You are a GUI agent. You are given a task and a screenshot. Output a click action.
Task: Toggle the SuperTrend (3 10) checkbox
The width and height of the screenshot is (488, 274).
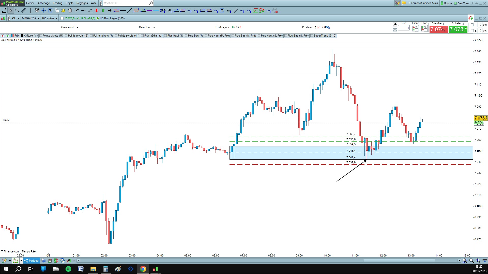click(x=312, y=36)
